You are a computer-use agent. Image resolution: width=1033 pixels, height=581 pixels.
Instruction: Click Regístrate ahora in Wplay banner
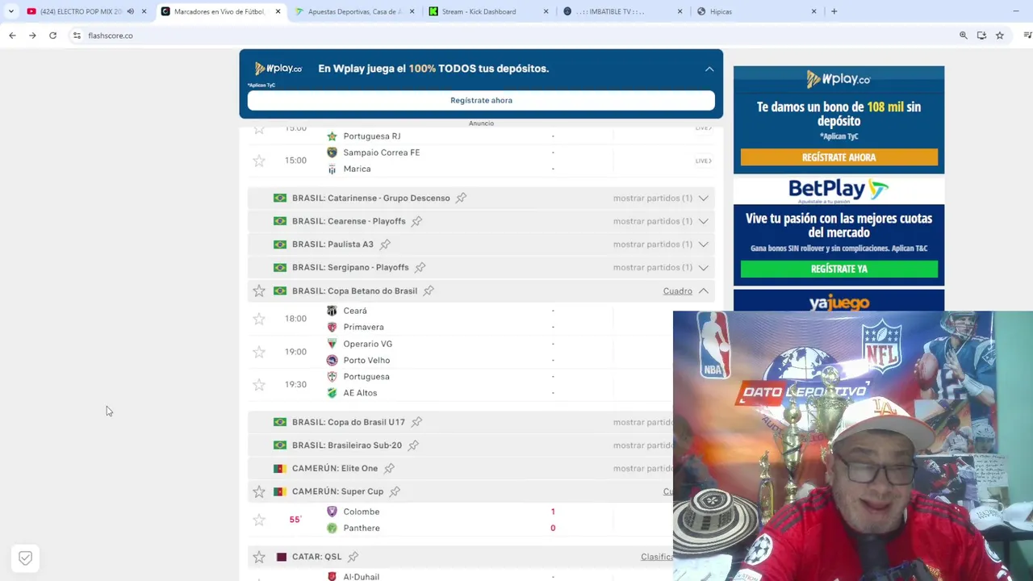481,100
